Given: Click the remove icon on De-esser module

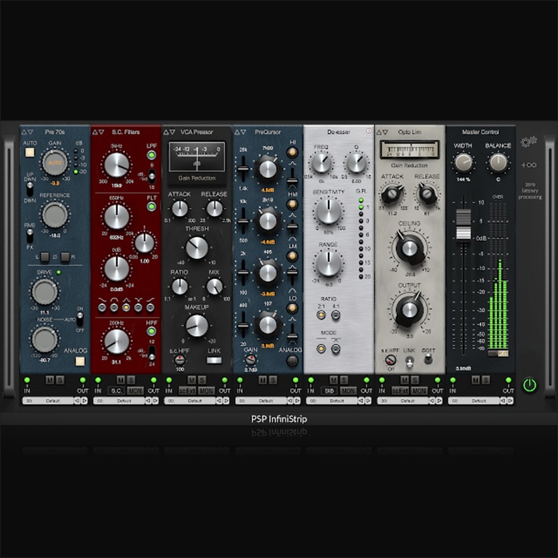Looking at the screenshot, I should [x=369, y=131].
